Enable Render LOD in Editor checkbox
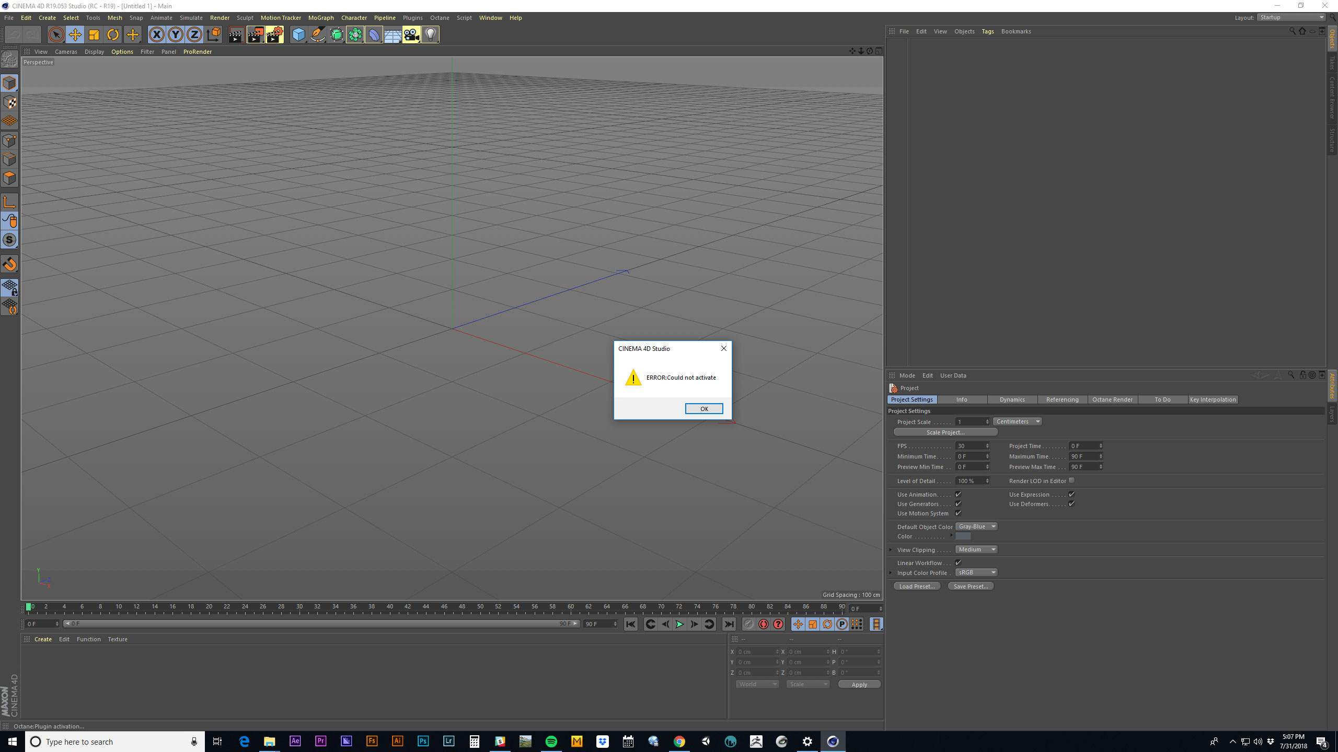The width and height of the screenshot is (1338, 752). [1071, 480]
